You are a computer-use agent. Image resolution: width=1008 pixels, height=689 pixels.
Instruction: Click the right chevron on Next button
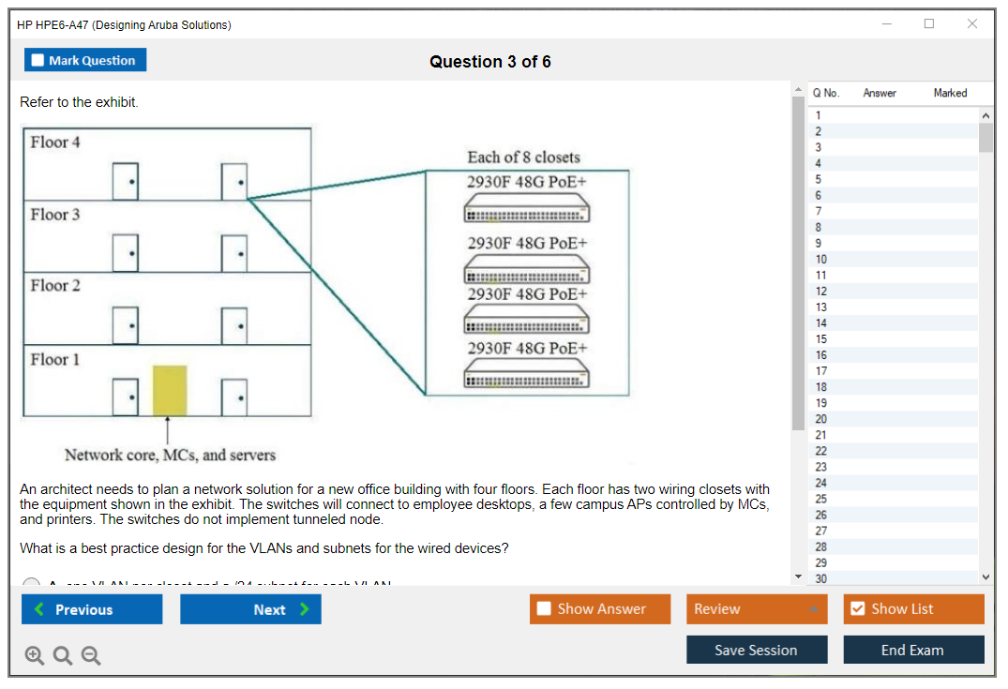(304, 609)
